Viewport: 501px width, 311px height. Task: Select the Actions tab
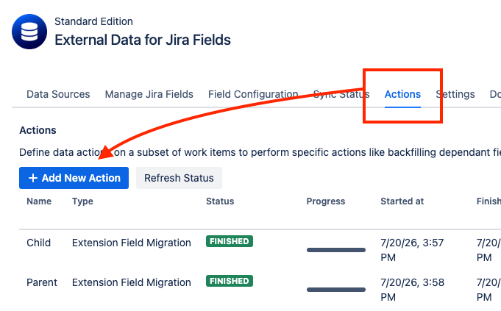coord(402,94)
